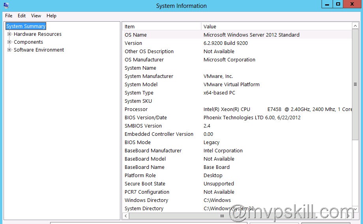Click the value C:\Windows
This screenshot has height=224, width=363.
[217, 200]
